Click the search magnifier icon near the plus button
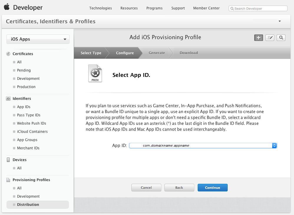 click(281, 37)
